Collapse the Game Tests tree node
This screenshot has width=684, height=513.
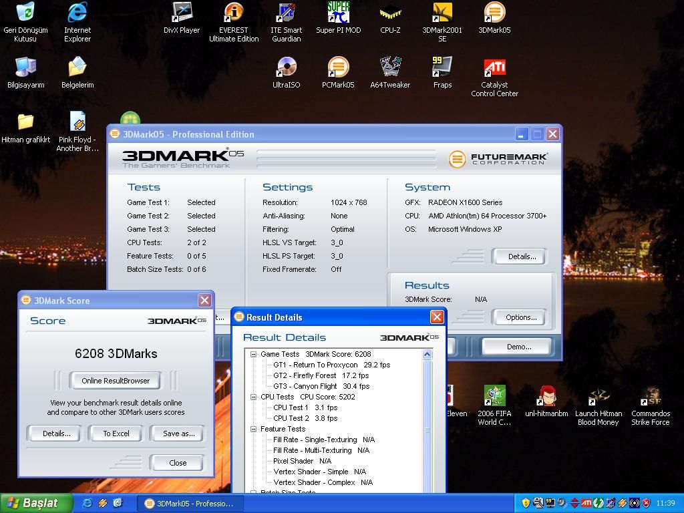click(253, 354)
